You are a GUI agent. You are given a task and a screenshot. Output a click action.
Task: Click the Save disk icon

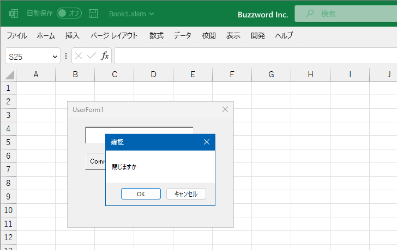(93, 14)
